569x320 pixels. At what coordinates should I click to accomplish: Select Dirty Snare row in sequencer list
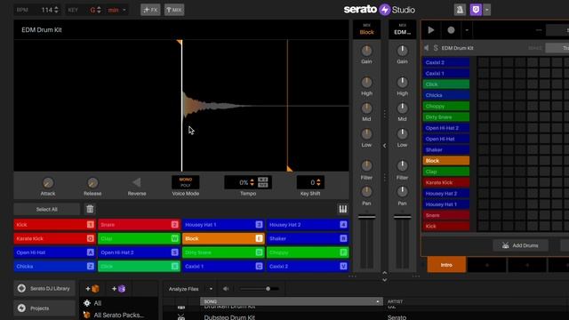(446, 116)
